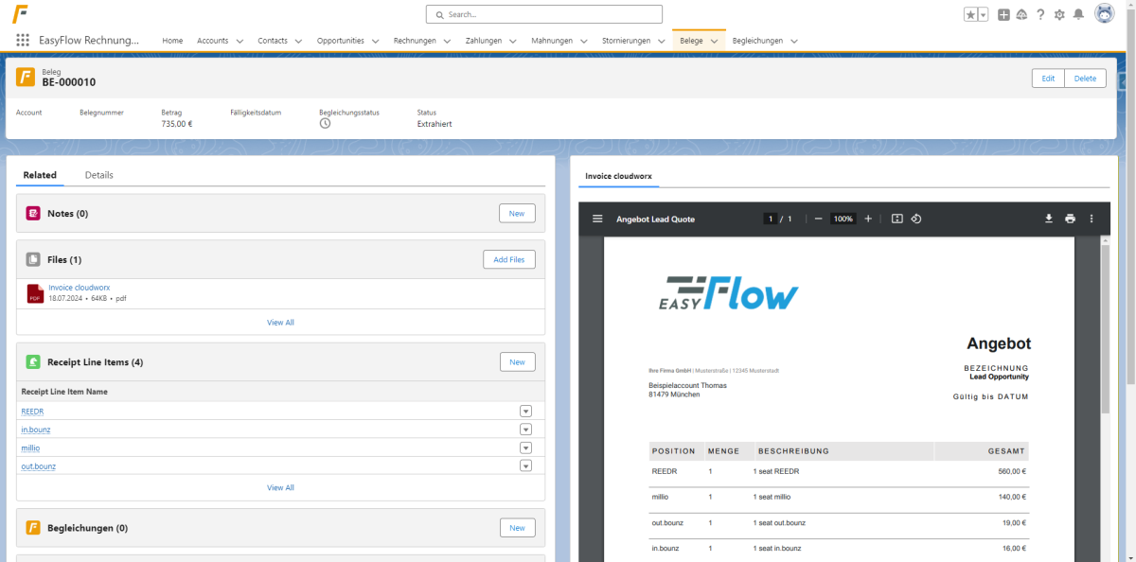The width and height of the screenshot is (1136, 562).
Task: Click into the global Search field
Action: point(543,14)
